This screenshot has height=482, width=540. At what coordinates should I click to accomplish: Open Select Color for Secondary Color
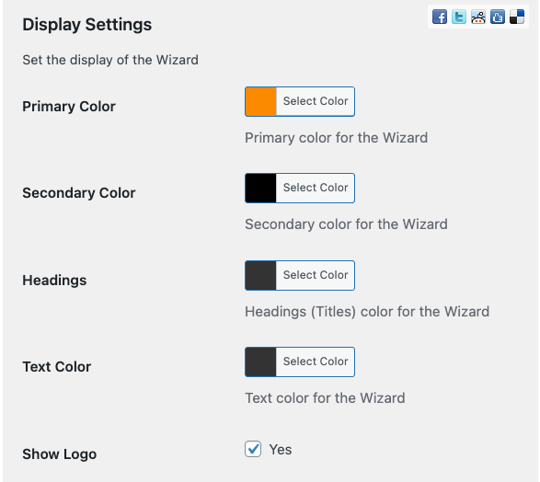[x=316, y=188]
